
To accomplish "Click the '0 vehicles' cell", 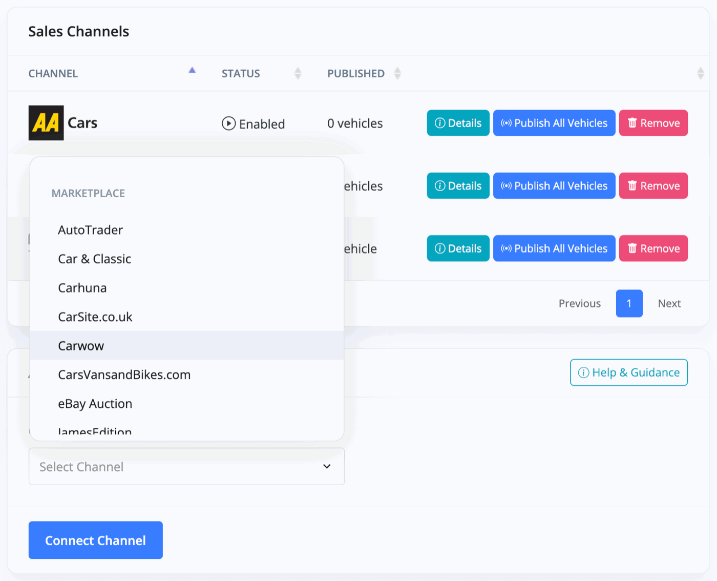I will point(355,123).
